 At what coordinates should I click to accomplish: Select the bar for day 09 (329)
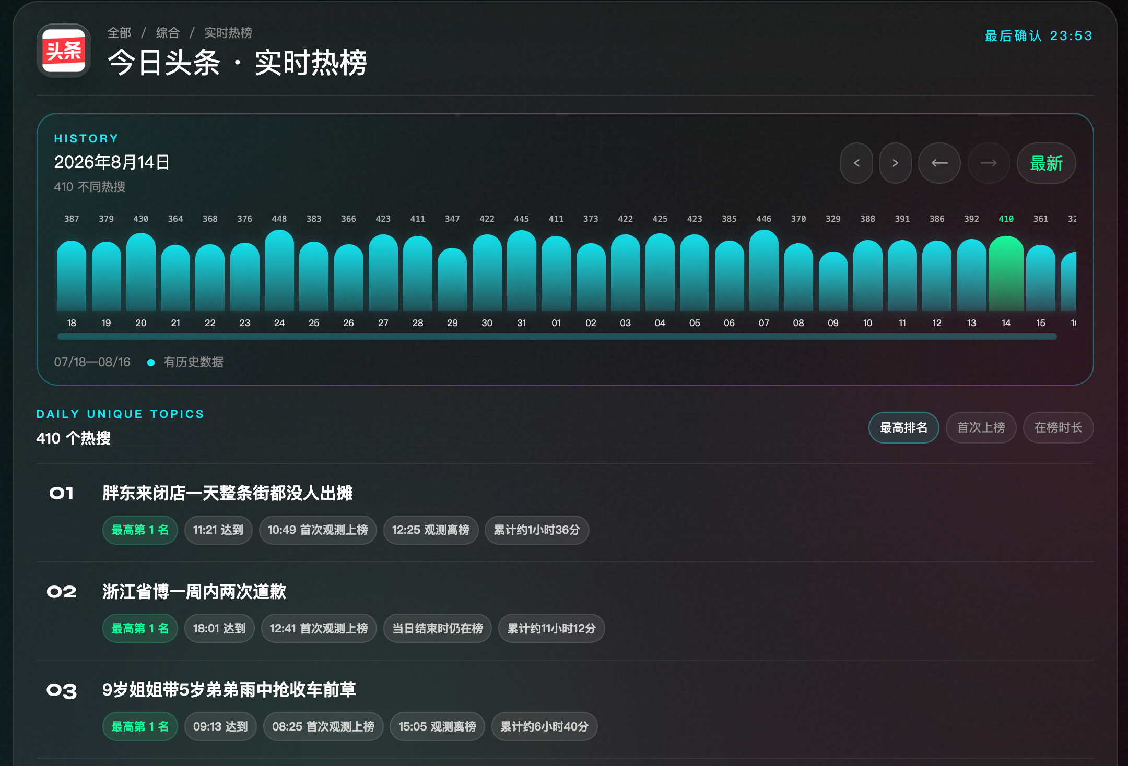click(x=833, y=281)
